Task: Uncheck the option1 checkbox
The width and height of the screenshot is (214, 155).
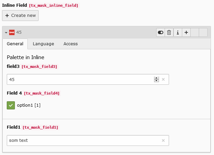Action: coord(11,105)
